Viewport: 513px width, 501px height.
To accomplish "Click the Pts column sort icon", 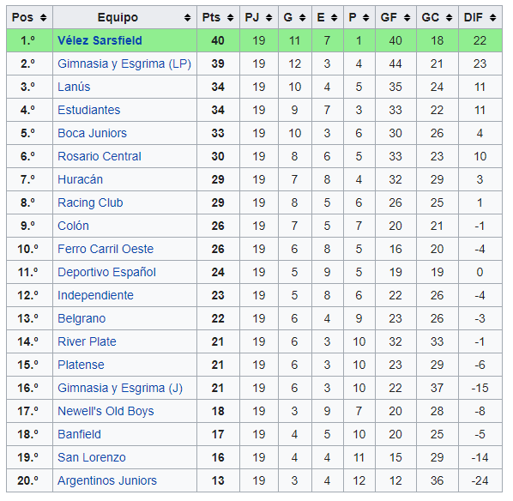I will (231, 18).
